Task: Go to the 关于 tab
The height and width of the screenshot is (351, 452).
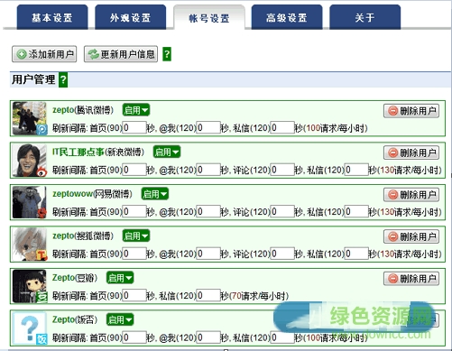Action: coord(364,17)
